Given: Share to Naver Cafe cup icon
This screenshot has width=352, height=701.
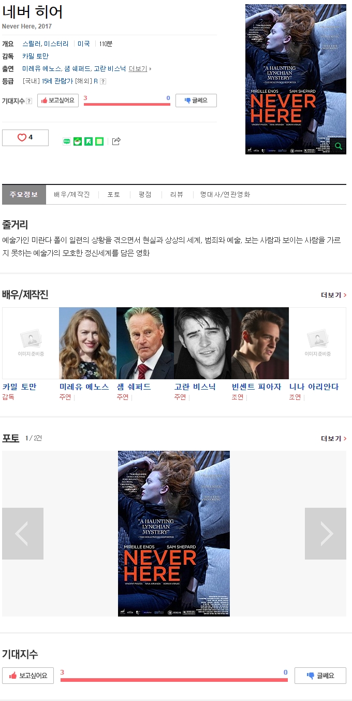Looking at the screenshot, I should 78,141.
